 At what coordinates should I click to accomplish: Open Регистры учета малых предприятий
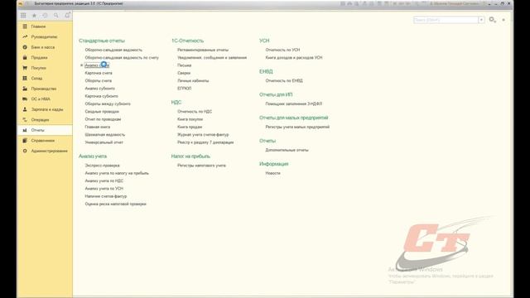[297, 127]
